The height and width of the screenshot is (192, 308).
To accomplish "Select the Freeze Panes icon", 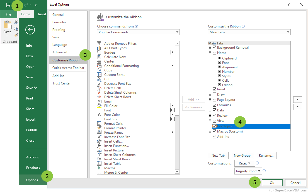I will pos(99,133).
